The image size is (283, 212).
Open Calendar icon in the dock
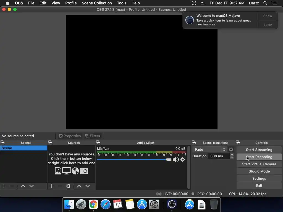pyautogui.click(x=117, y=205)
